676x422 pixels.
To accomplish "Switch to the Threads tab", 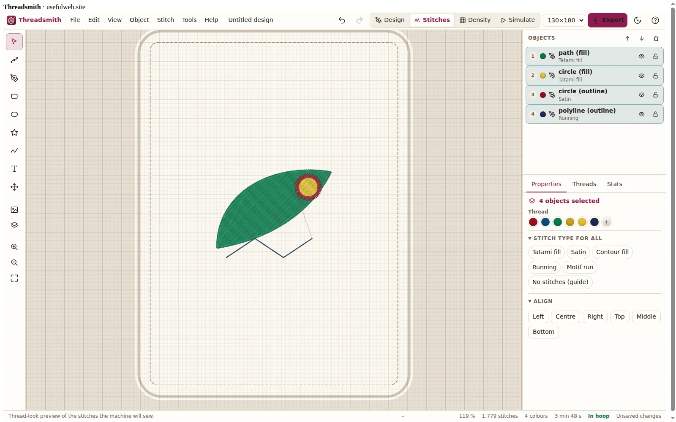I will click(x=584, y=184).
